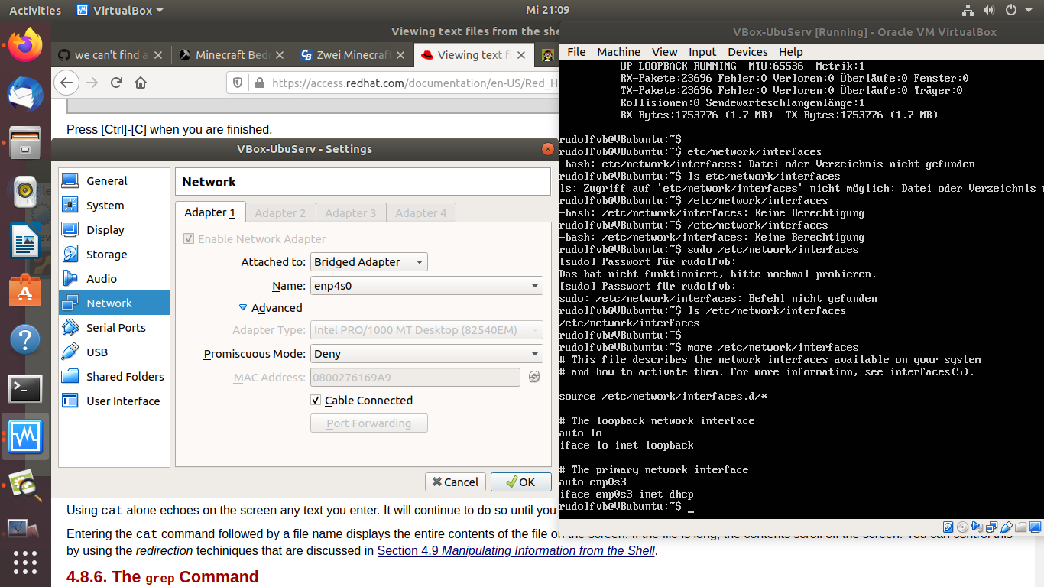
Task: Open Ubuntu Software from the dock
Action: click(25, 290)
